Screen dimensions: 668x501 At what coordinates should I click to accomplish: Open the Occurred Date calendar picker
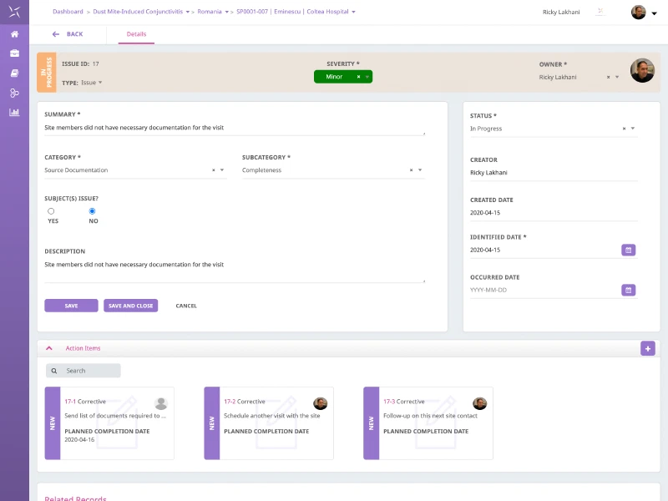629,290
